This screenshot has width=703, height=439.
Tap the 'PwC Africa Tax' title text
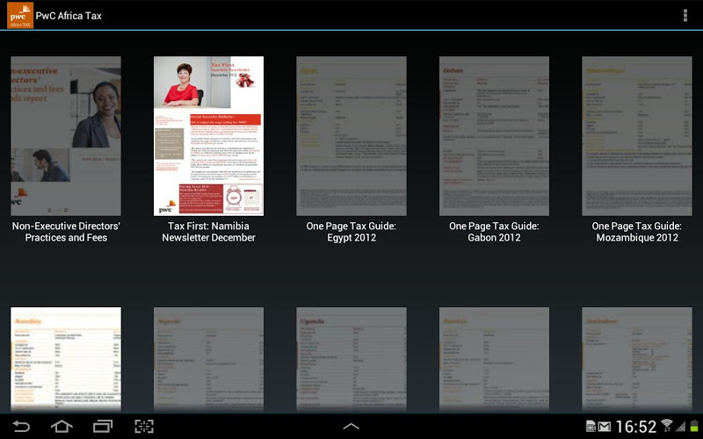pyautogui.click(x=69, y=16)
